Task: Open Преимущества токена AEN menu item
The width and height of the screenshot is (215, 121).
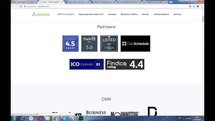Action: pos(91,14)
